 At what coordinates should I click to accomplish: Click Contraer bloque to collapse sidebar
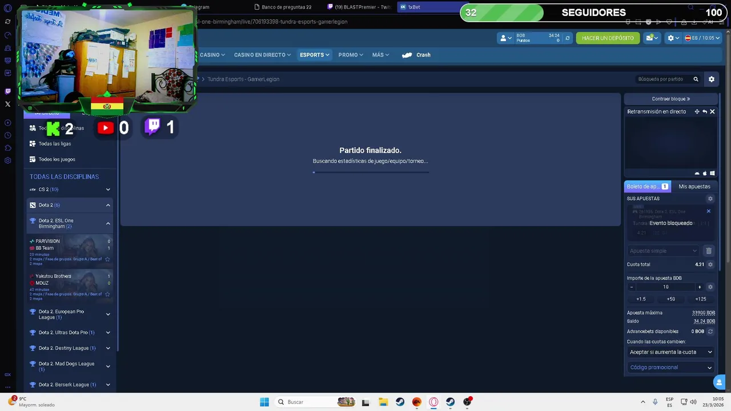(671, 99)
